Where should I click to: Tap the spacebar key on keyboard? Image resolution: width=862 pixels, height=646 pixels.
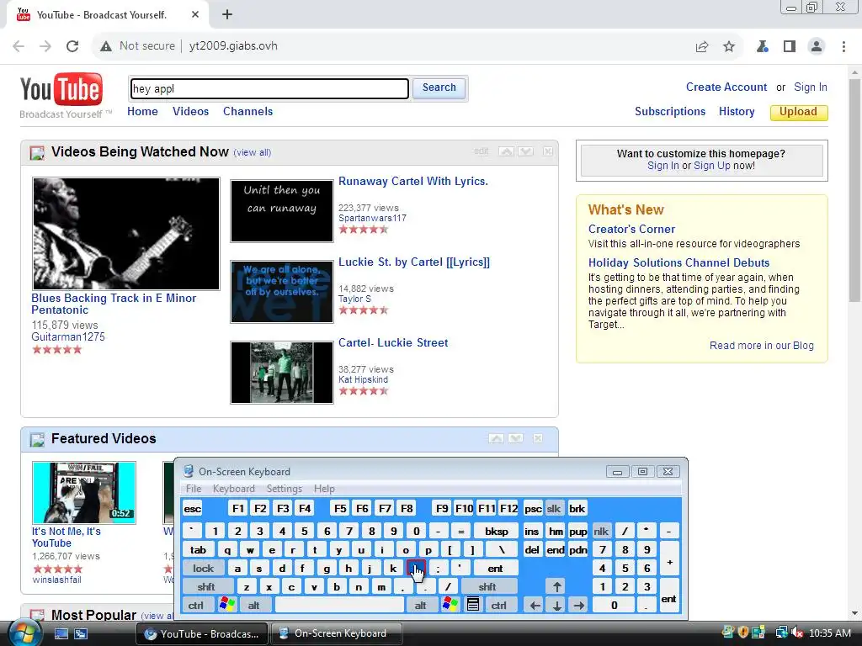(340, 606)
